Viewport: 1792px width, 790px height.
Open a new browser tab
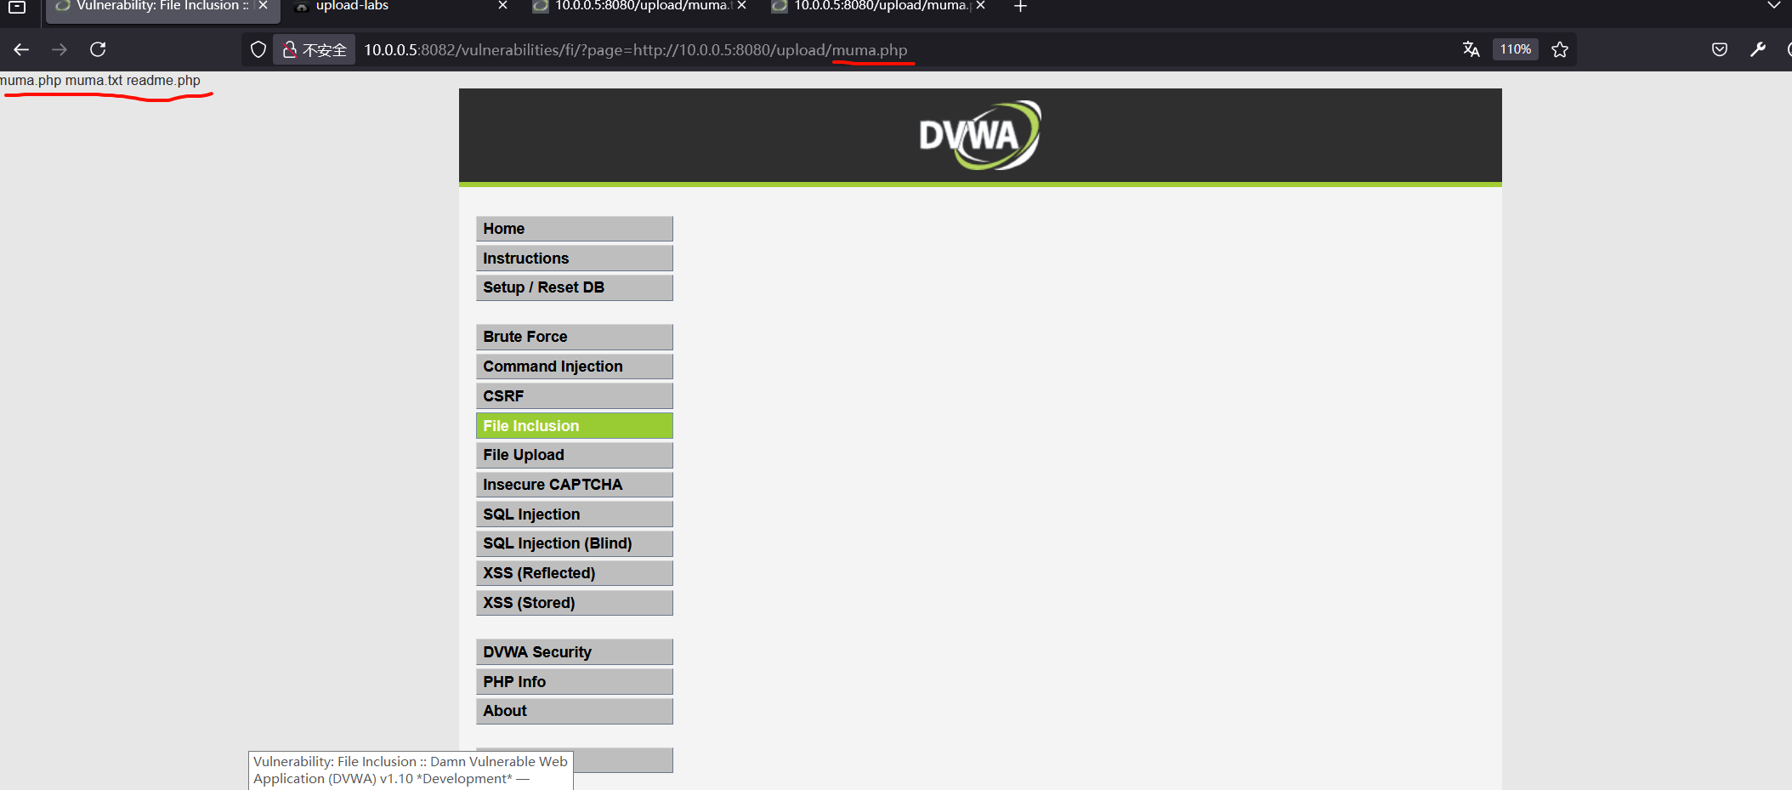tap(1020, 7)
